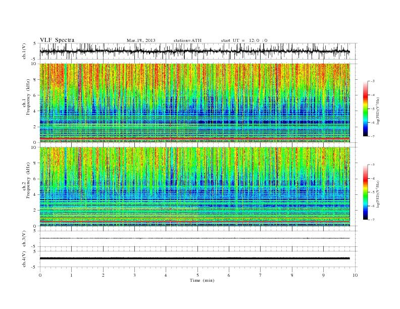Screen dimensions: 400x309
Task: Click the "ch.1(V)" axis label
Action: pos(24,51)
